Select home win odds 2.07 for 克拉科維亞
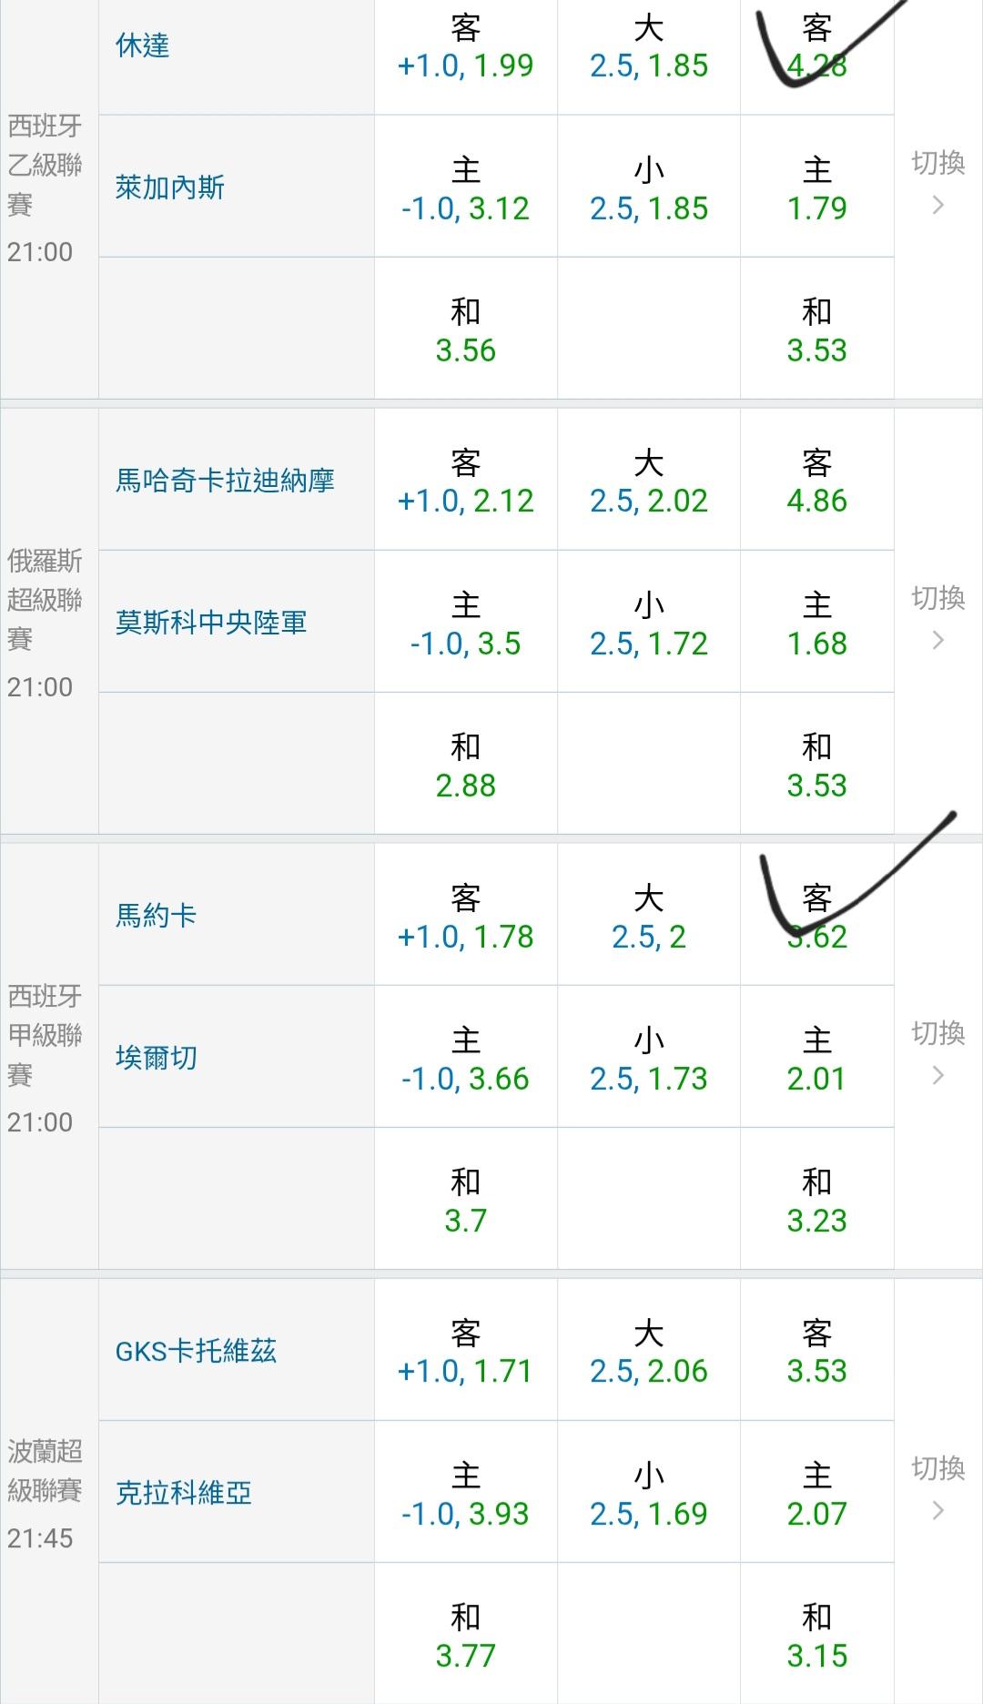This screenshot has width=983, height=1704. point(816,1495)
